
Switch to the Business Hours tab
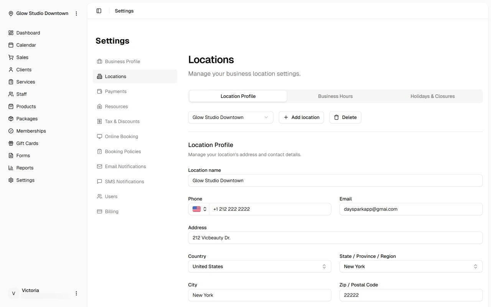click(x=335, y=96)
